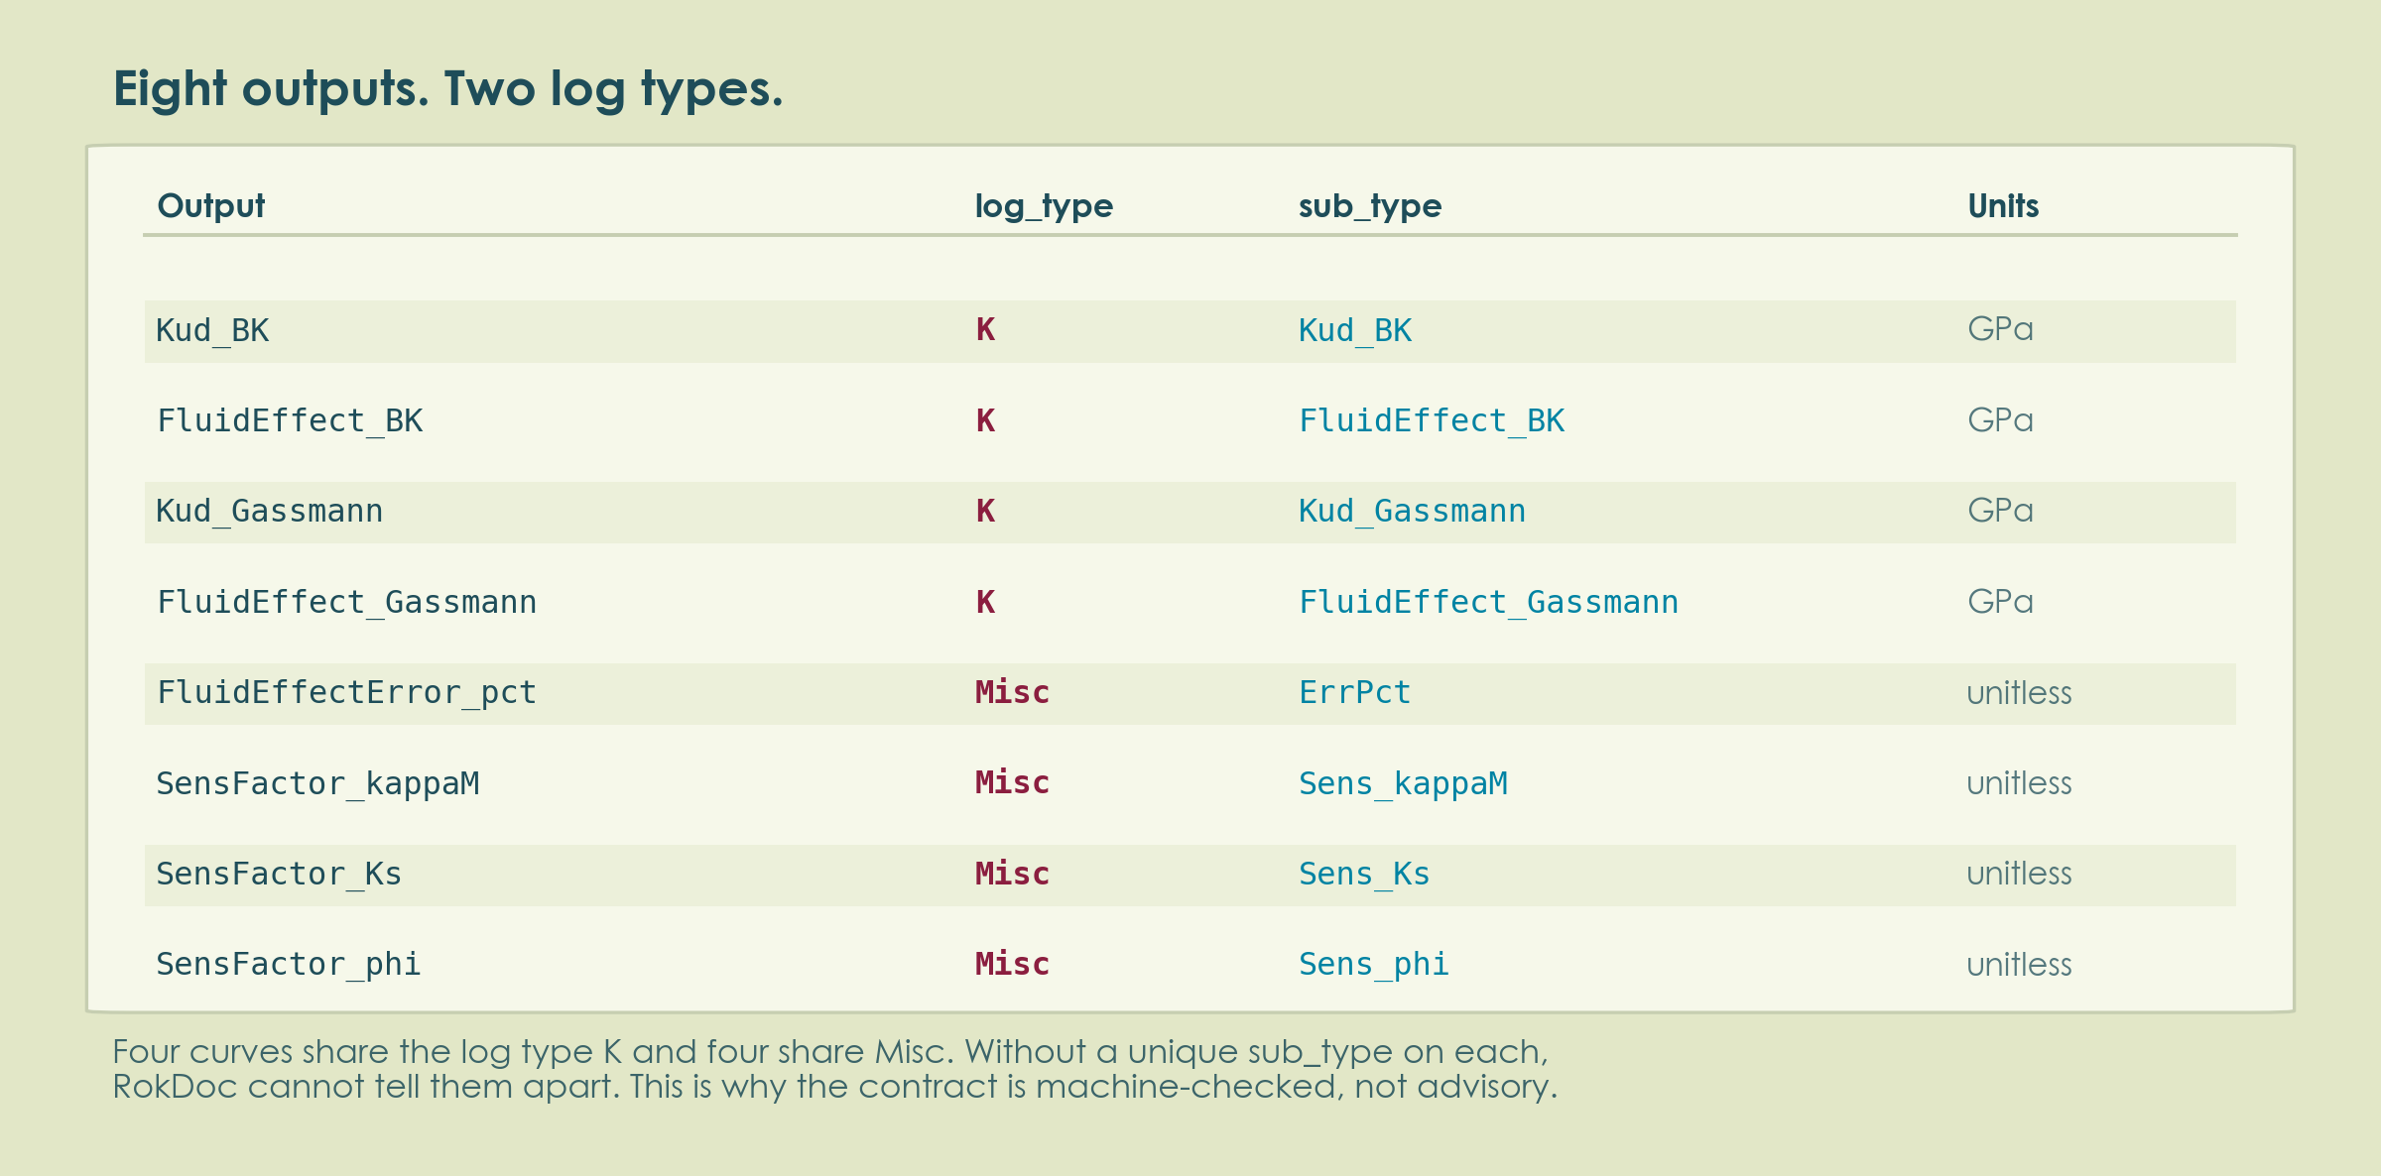Viewport: 2381px width, 1176px height.
Task: Click the FluidEffect_Gassmann sub_type value
Action: 1488,602
